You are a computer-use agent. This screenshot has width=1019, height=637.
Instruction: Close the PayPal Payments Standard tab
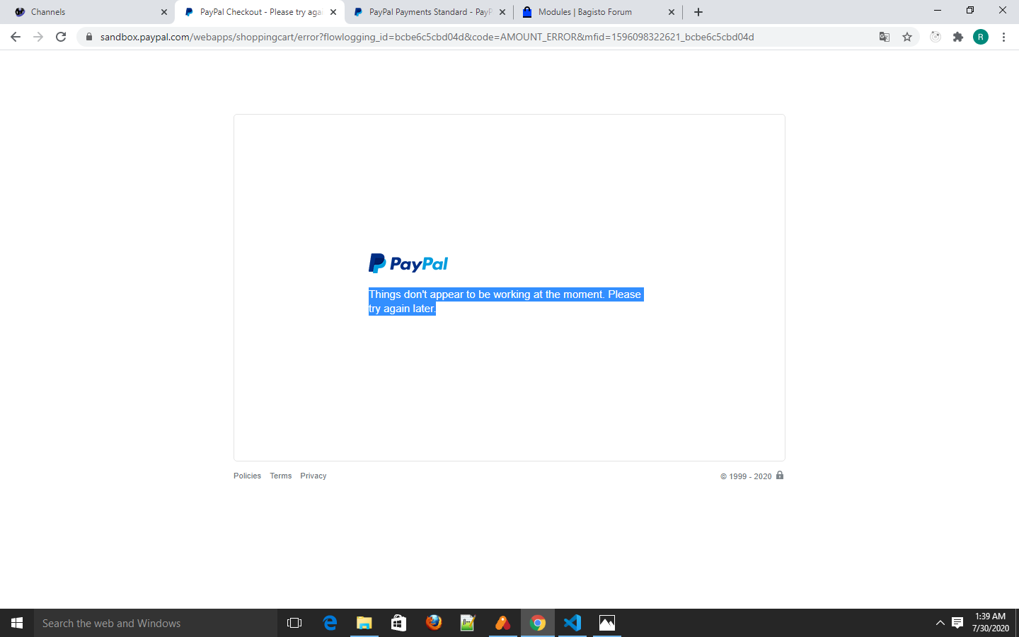pyautogui.click(x=502, y=12)
